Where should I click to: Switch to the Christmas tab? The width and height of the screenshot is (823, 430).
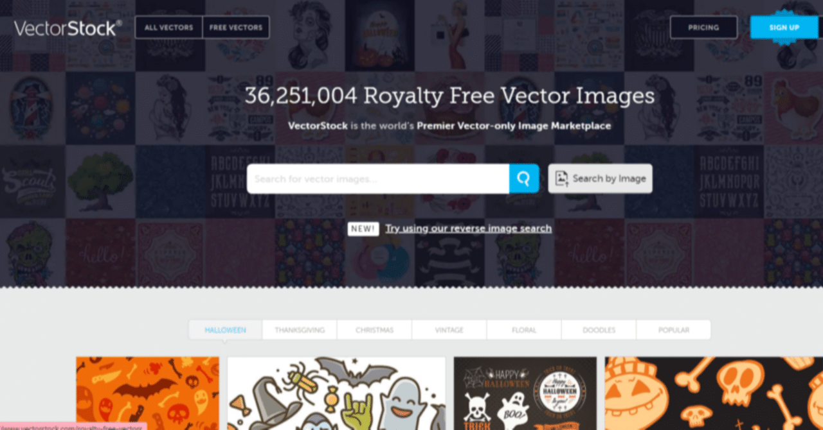click(374, 330)
